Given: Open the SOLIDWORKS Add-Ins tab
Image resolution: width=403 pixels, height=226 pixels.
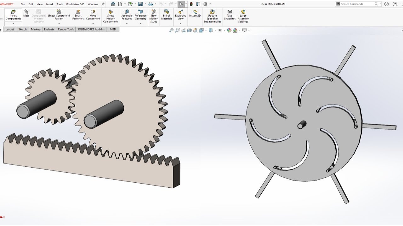Looking at the screenshot, I should pos(91,29).
